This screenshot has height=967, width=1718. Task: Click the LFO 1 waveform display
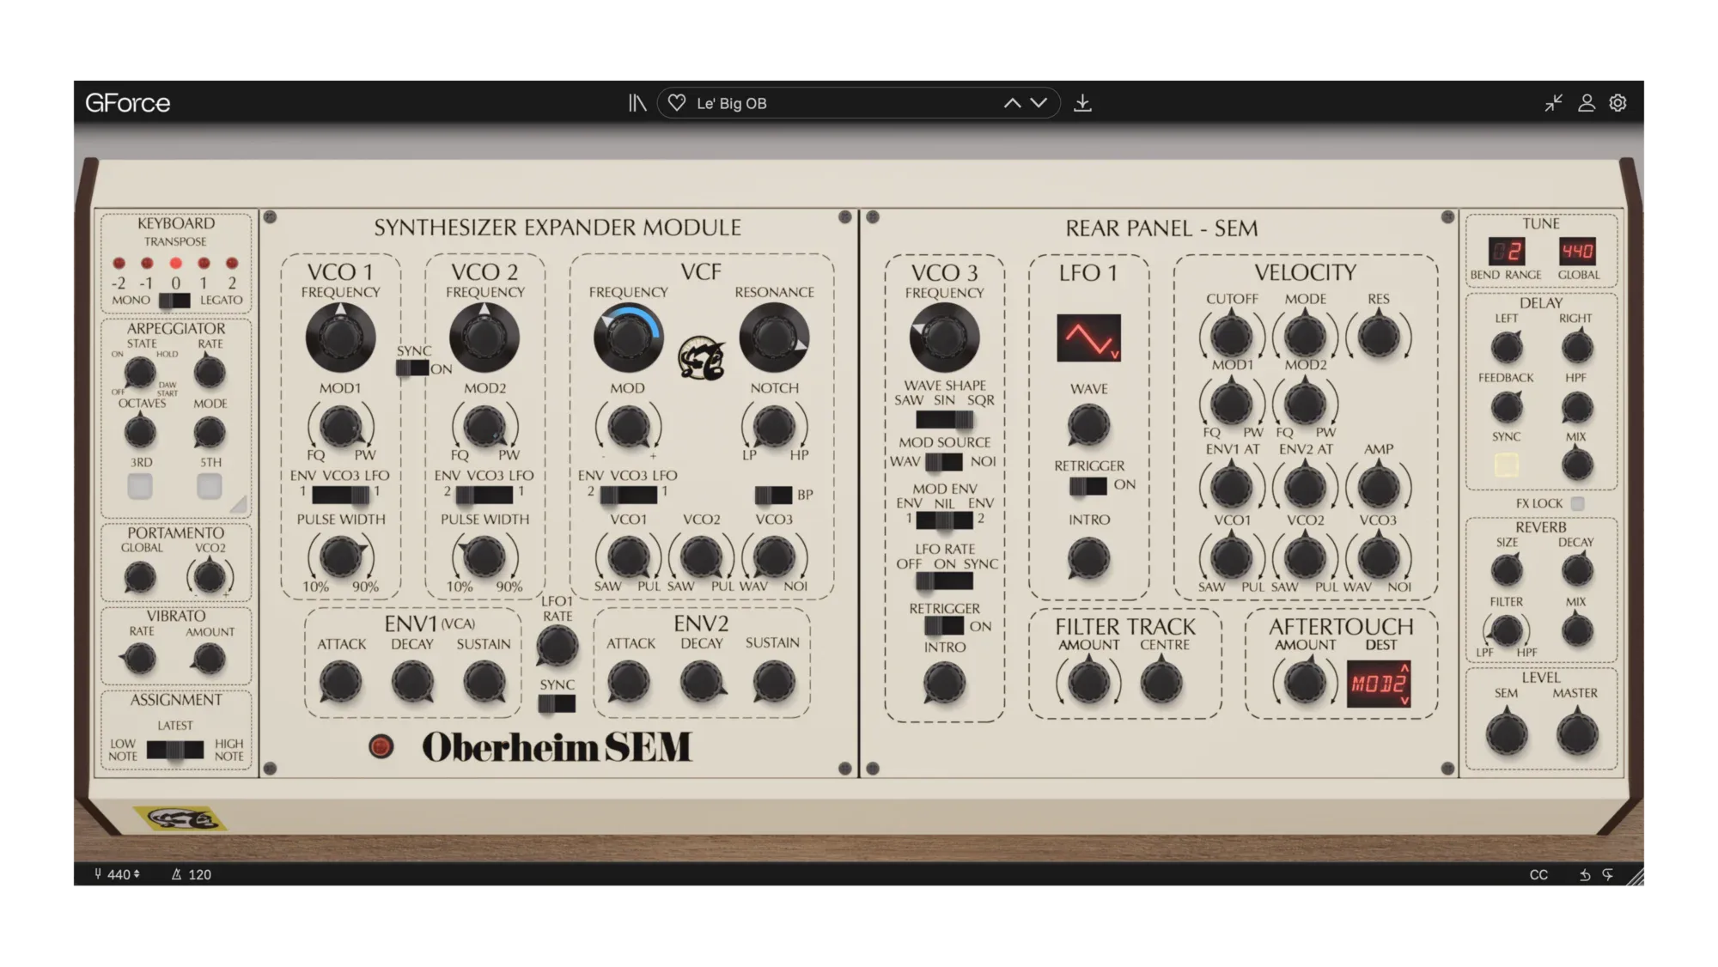click(x=1088, y=338)
